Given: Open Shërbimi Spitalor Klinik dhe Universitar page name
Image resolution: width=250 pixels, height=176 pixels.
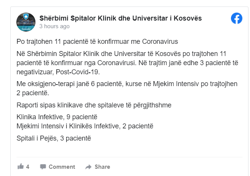Looking at the screenshot, I should pyautogui.click(x=120, y=18).
